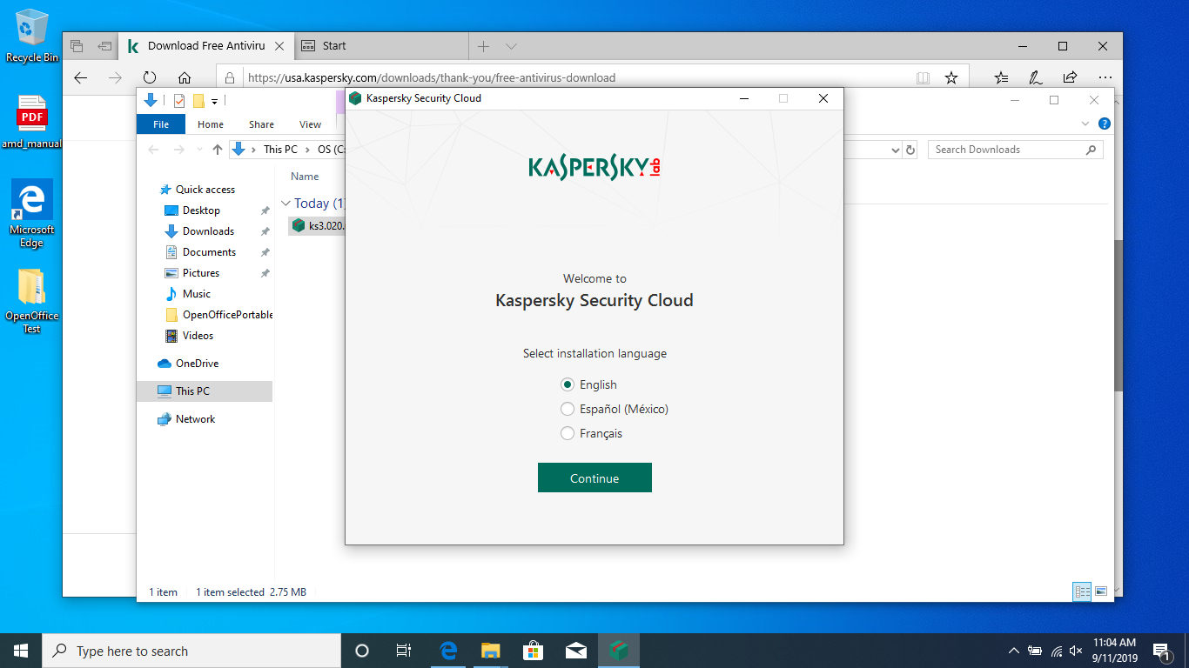Image resolution: width=1189 pixels, height=668 pixels.
Task: Click taskbar search box
Action: 191,651
